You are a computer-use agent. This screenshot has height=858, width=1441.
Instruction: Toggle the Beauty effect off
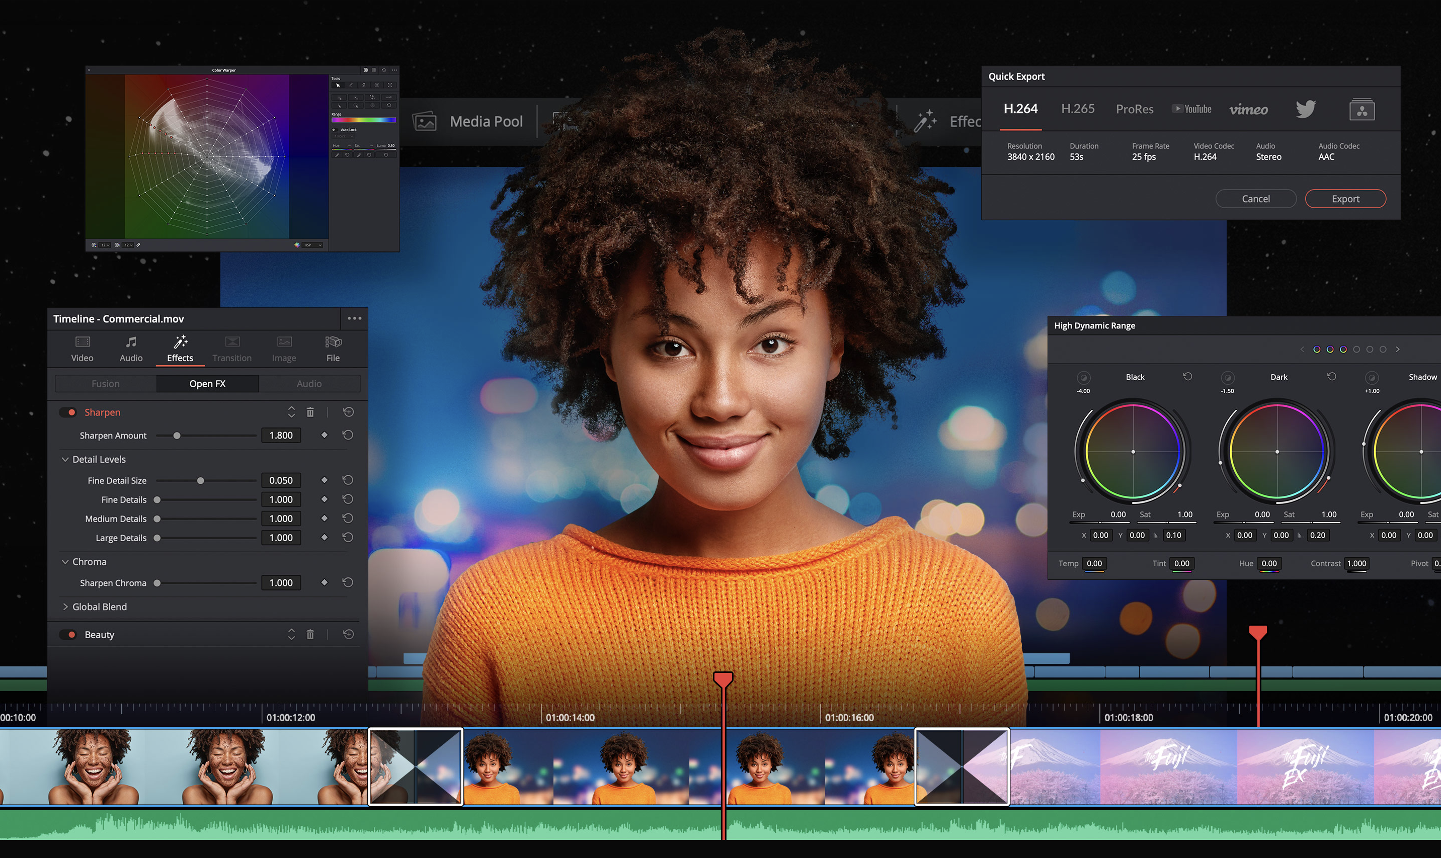pos(68,634)
